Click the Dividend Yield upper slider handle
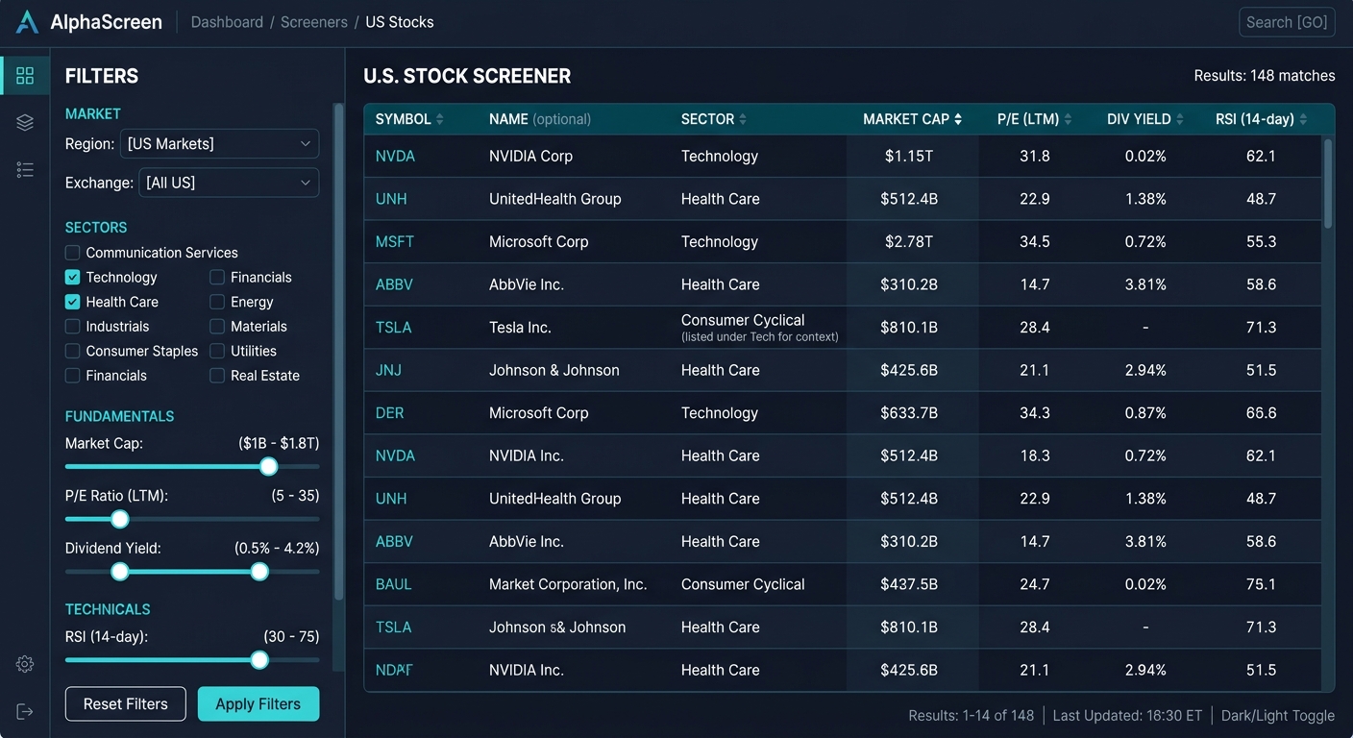Viewport: 1353px width, 738px height. click(x=259, y=572)
